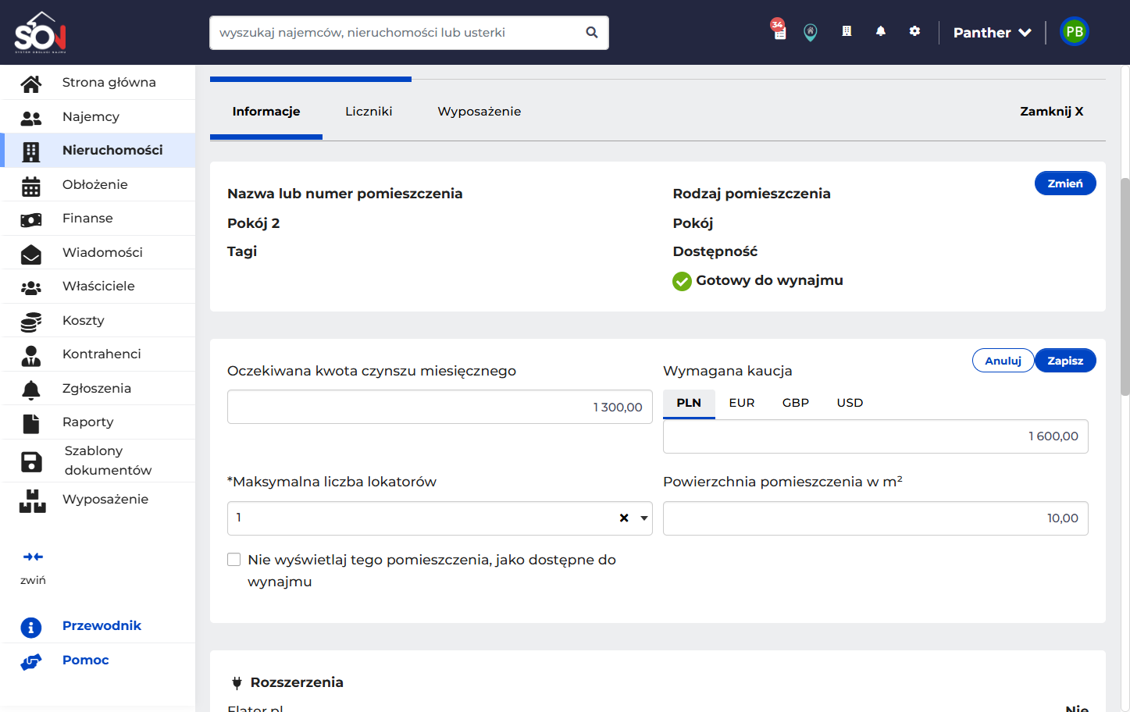Screen dimensions: 1130x712
Task: Open the Pomoc help link
Action: click(86, 660)
